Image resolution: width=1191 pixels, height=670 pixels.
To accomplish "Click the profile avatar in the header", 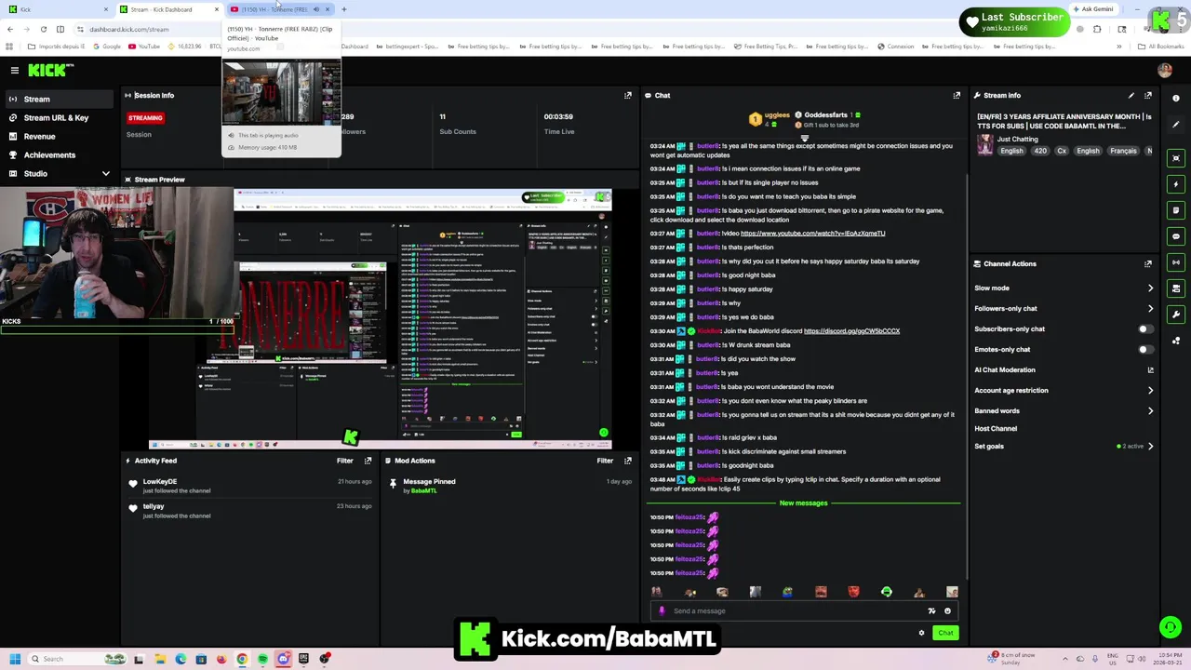I will pyautogui.click(x=1165, y=70).
